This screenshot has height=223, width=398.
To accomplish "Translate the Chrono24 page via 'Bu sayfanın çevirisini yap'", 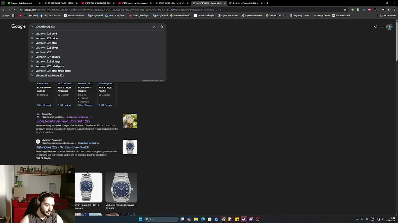I will pyautogui.click(x=78, y=117).
